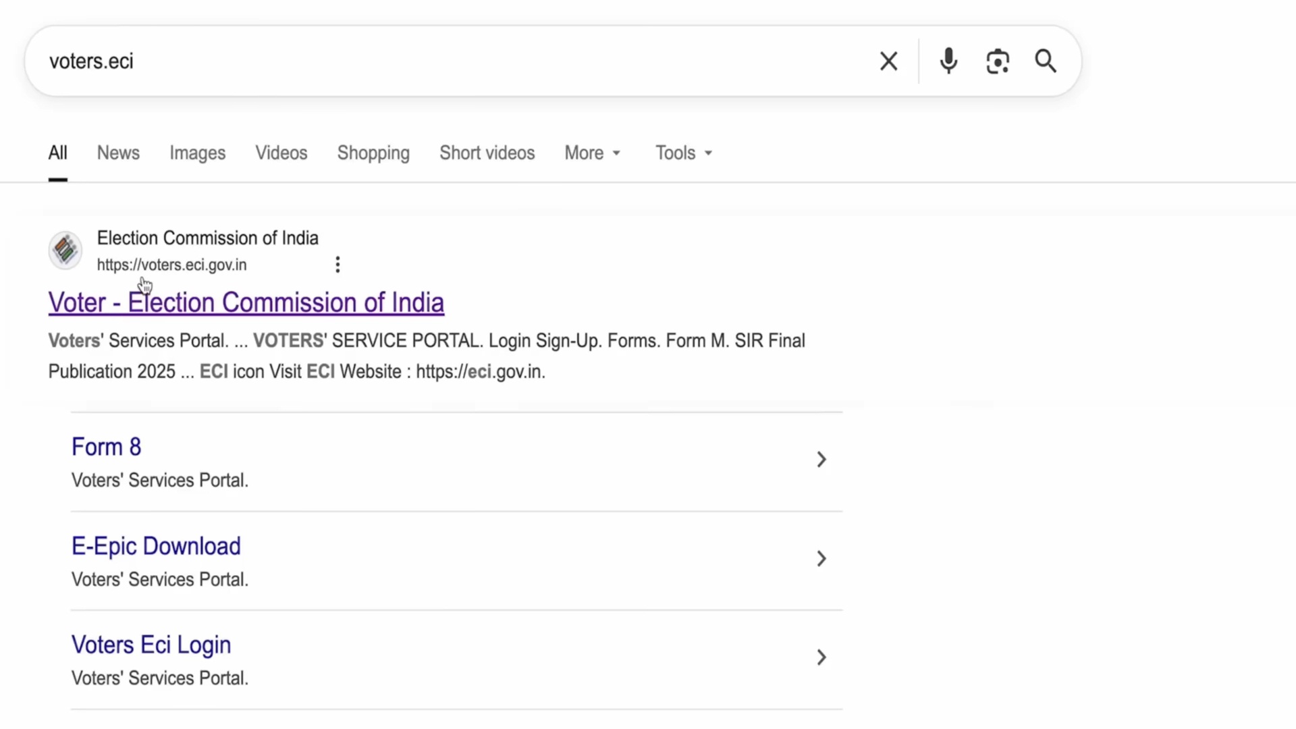Expand the Form 8 sitelink chevron
Image resolution: width=1296 pixels, height=729 pixels.
coord(821,460)
